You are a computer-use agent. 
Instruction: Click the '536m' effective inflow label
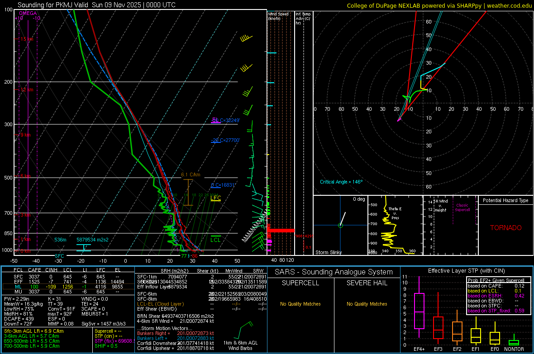(x=60, y=240)
